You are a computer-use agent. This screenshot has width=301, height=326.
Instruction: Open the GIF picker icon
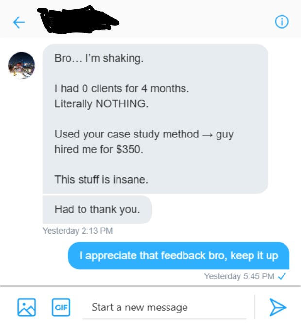(61, 307)
